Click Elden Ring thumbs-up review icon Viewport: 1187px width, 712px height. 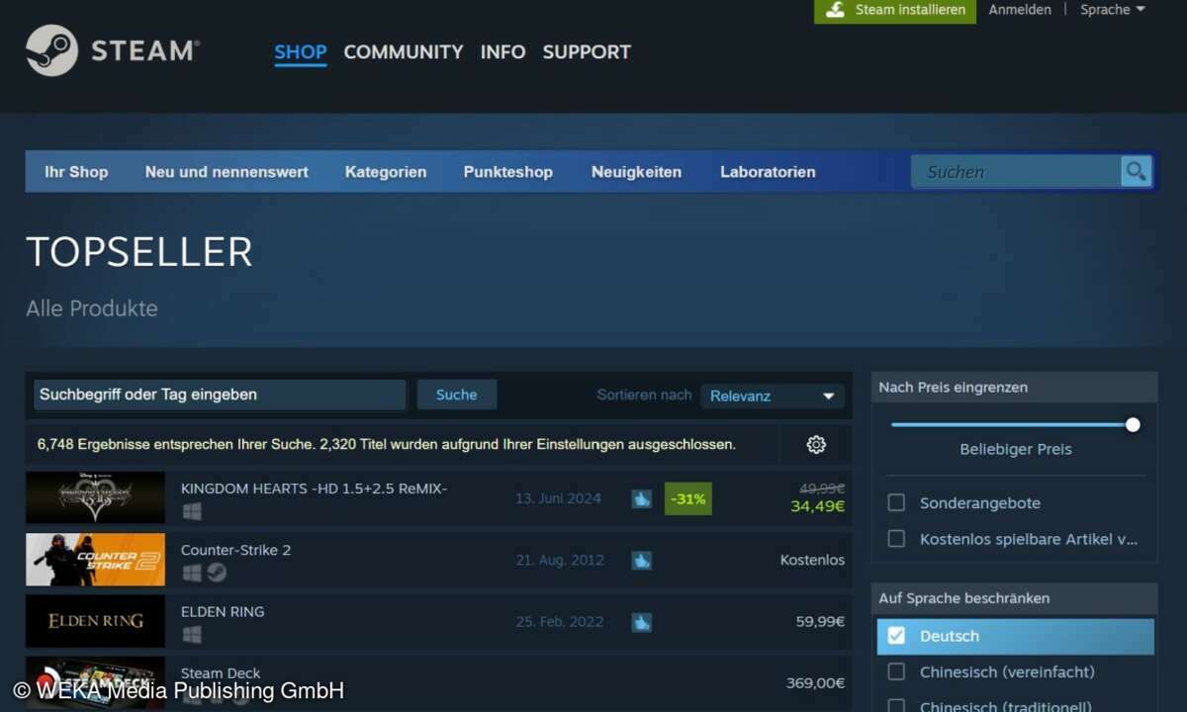click(642, 622)
